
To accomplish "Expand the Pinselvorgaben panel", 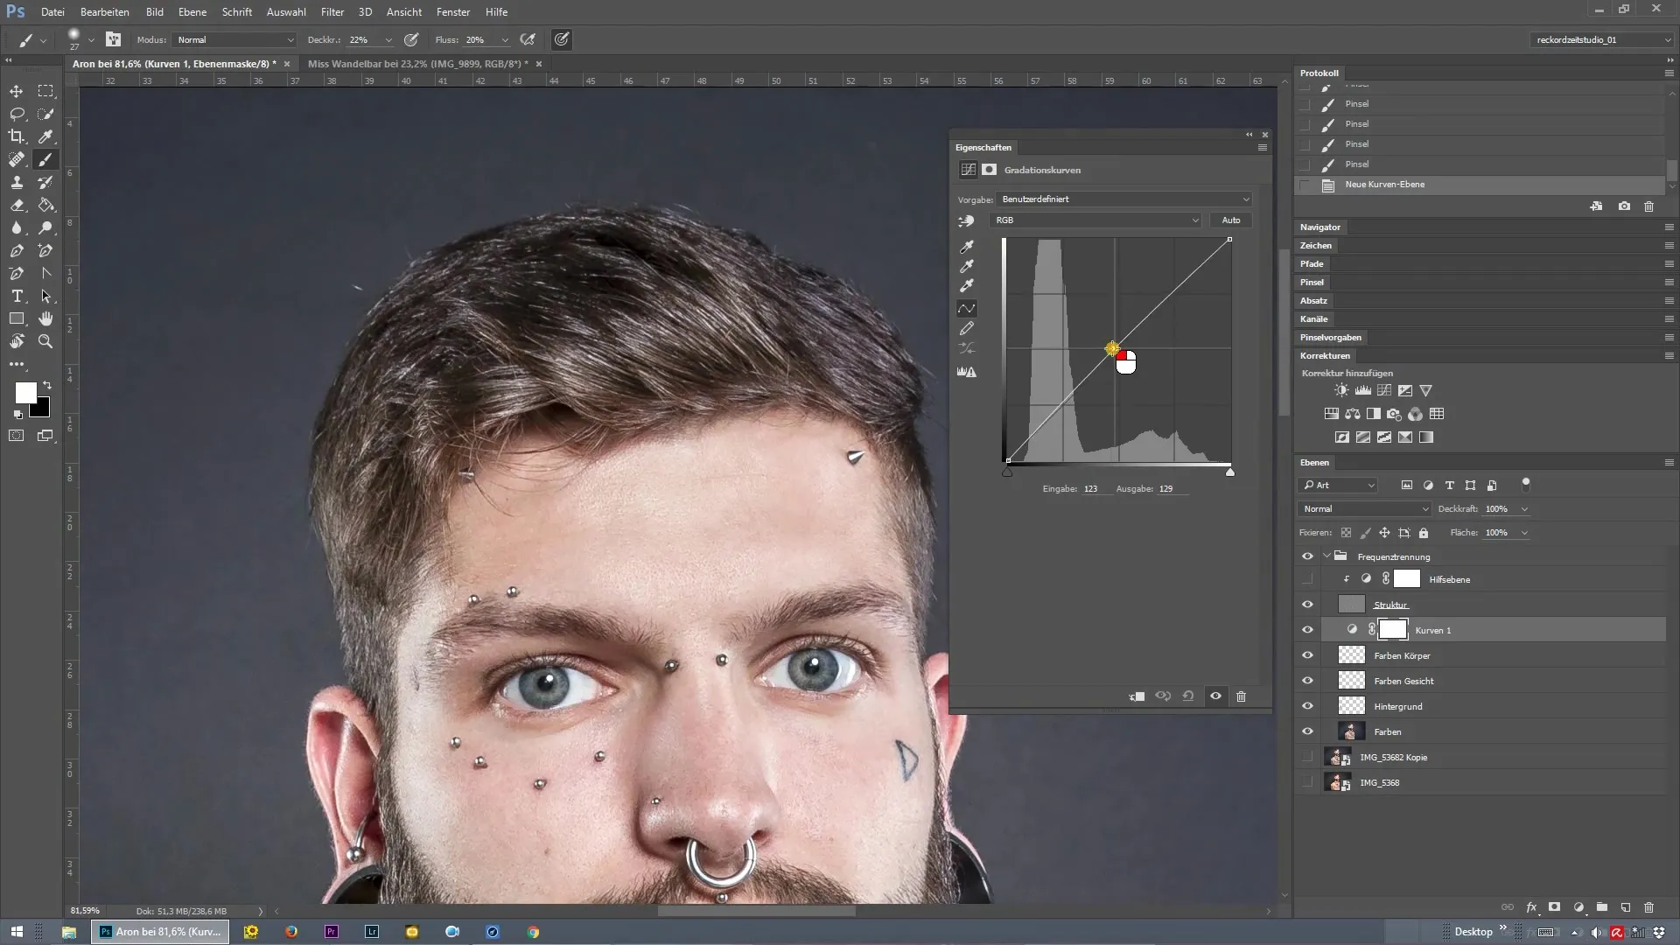I will pos(1330,338).
